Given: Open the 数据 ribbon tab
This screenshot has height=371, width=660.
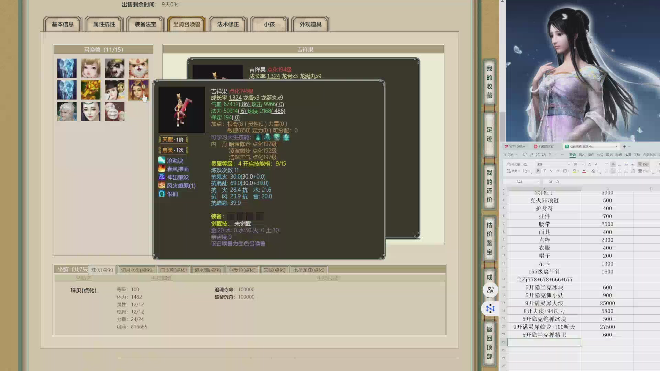Looking at the screenshot, I should [609, 155].
